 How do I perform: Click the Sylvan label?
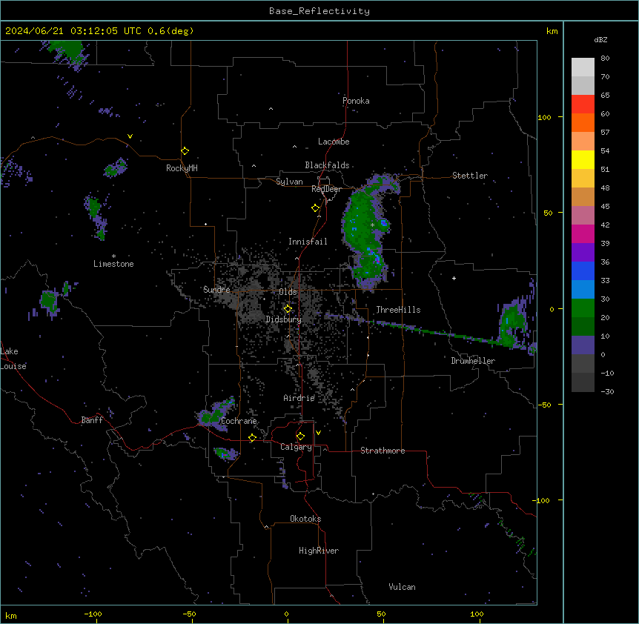point(289,182)
